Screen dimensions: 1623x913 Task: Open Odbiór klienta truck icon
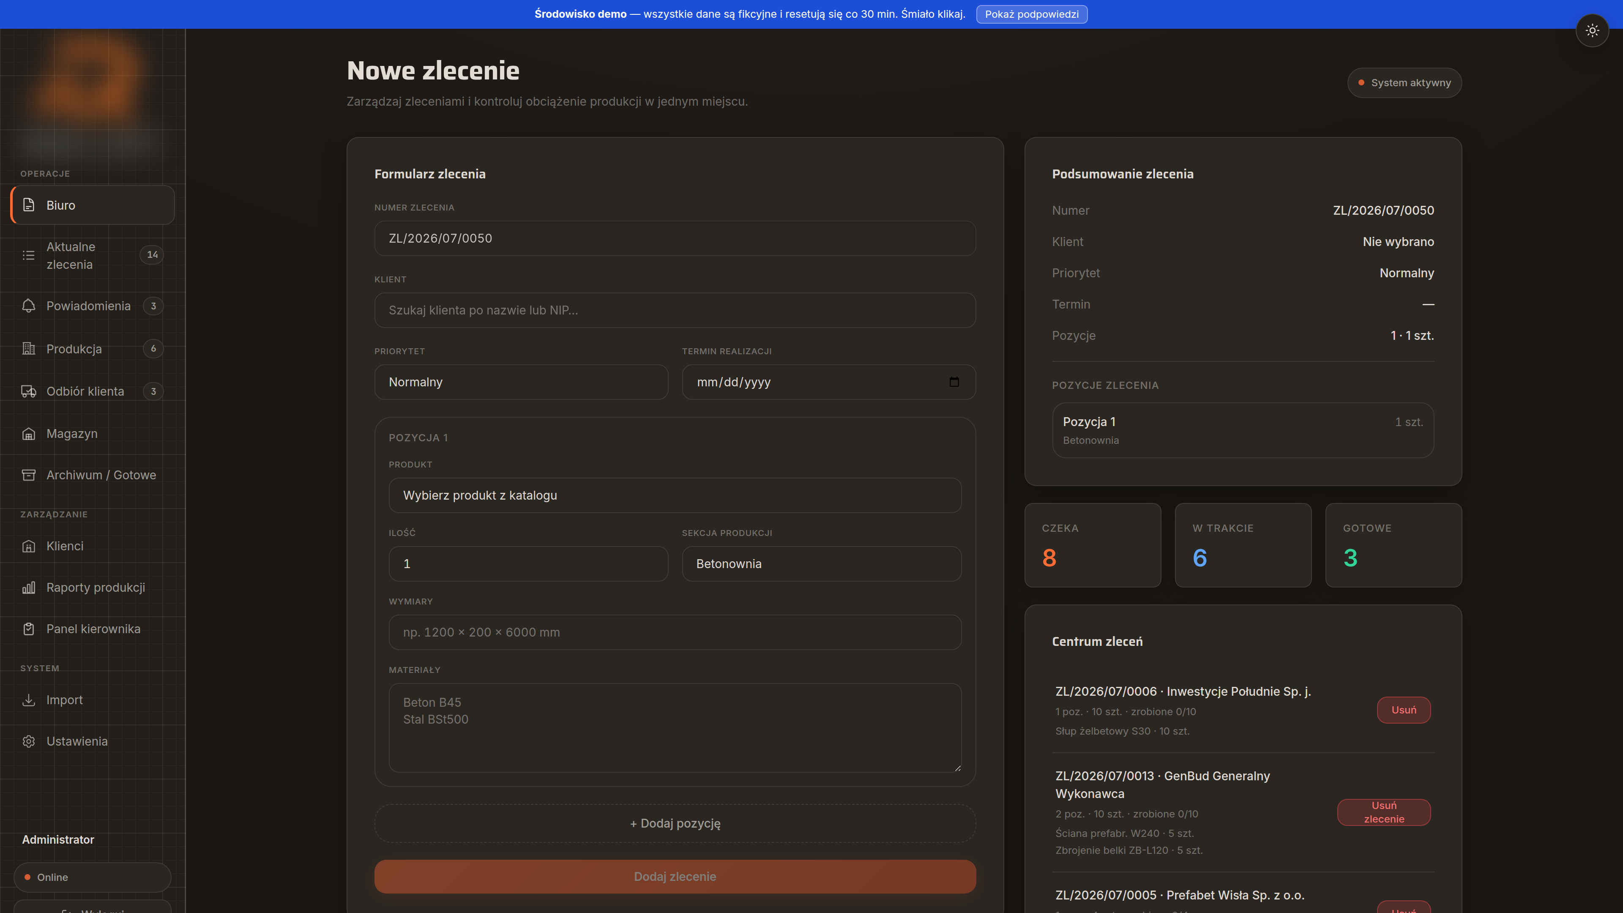pyautogui.click(x=28, y=391)
